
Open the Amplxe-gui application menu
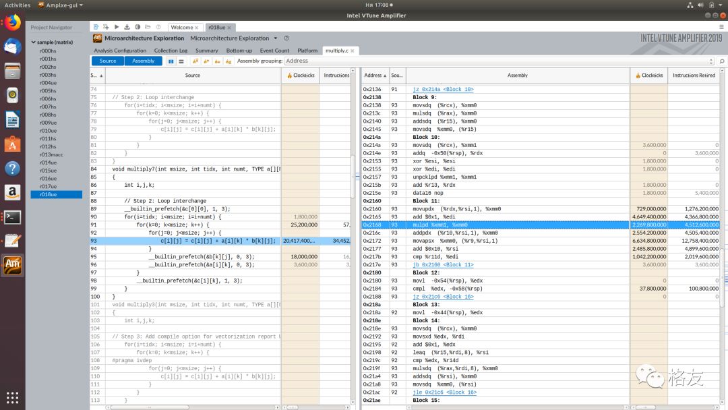click(x=60, y=5)
